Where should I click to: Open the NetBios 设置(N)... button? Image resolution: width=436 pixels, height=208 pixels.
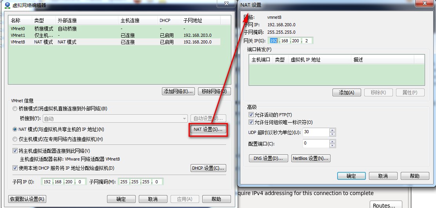[x=311, y=158]
